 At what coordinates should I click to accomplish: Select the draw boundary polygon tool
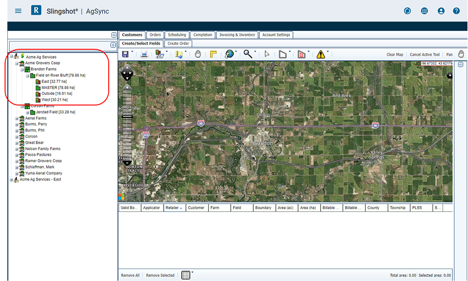click(x=282, y=54)
